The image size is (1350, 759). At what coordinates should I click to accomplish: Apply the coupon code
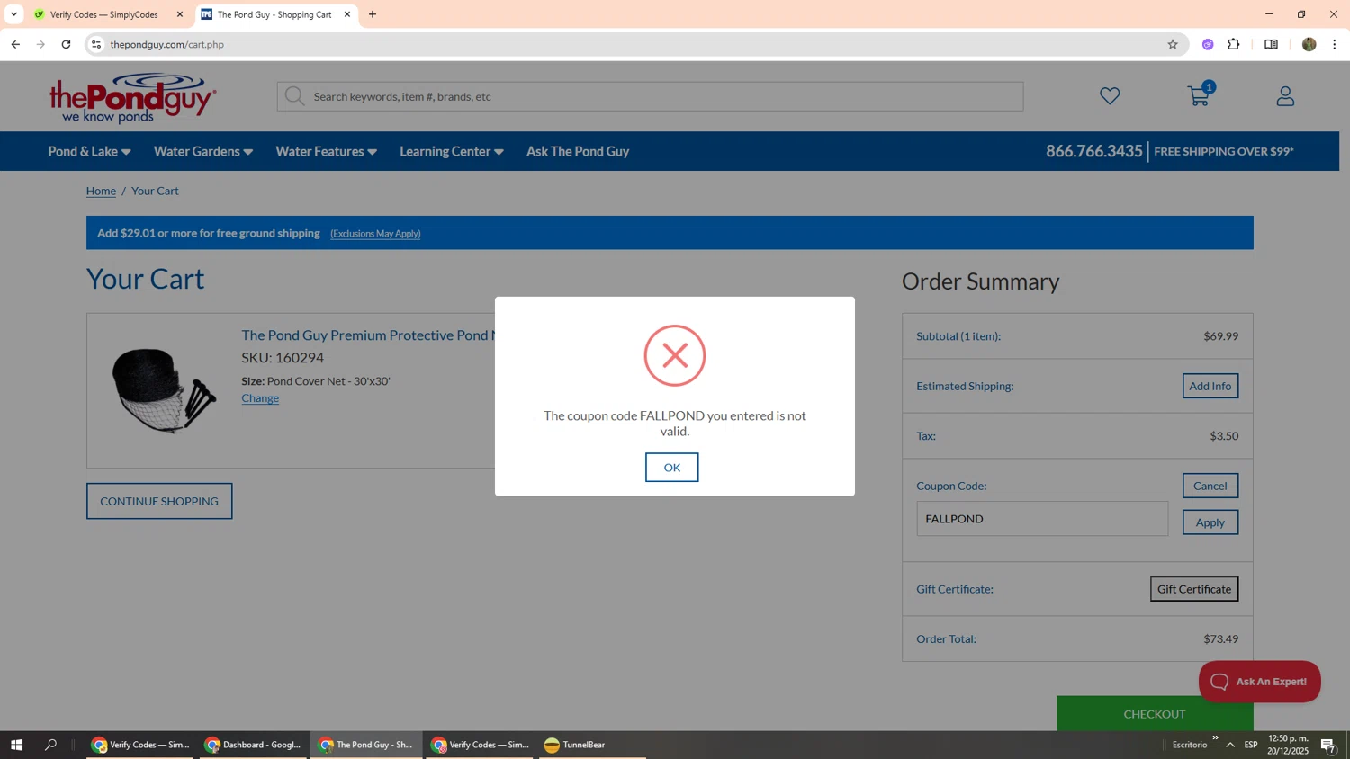coord(1210,522)
